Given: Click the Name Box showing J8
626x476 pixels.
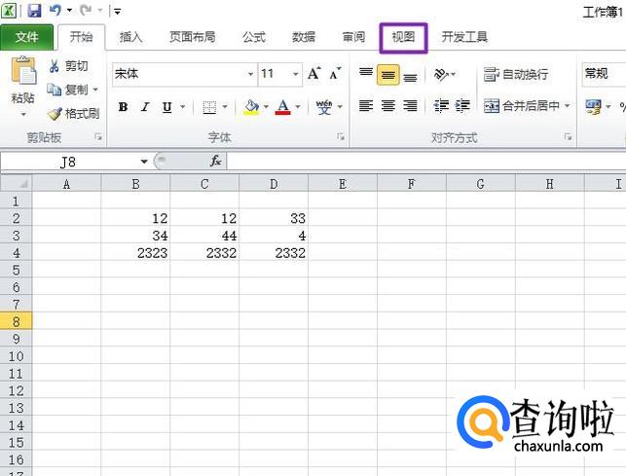Looking at the screenshot, I should tap(69, 163).
